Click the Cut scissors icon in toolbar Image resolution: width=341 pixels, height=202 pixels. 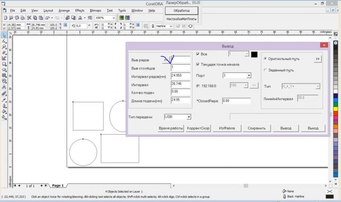pos(29,18)
